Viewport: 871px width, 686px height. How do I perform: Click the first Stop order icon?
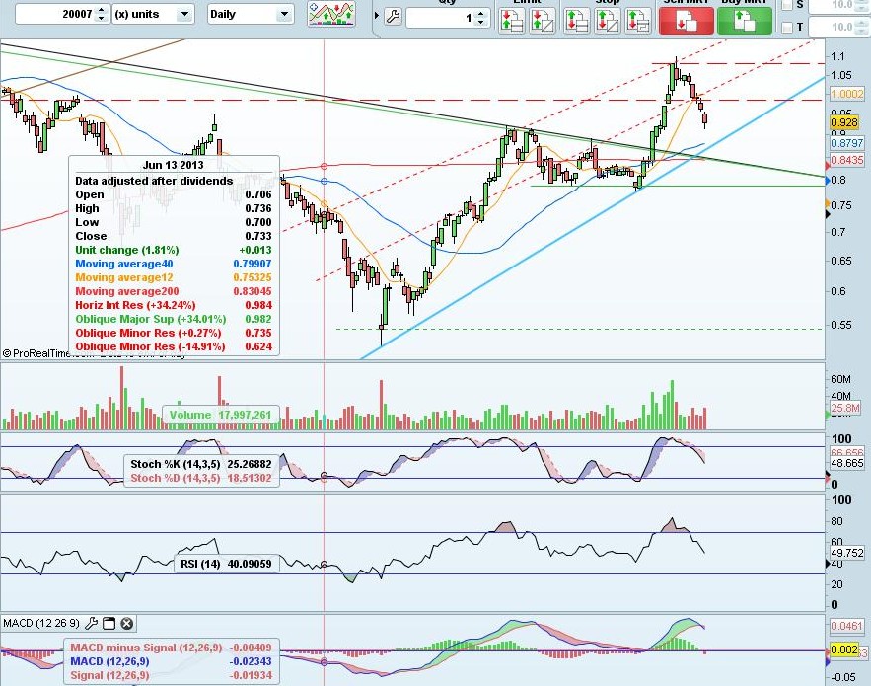tap(577, 20)
